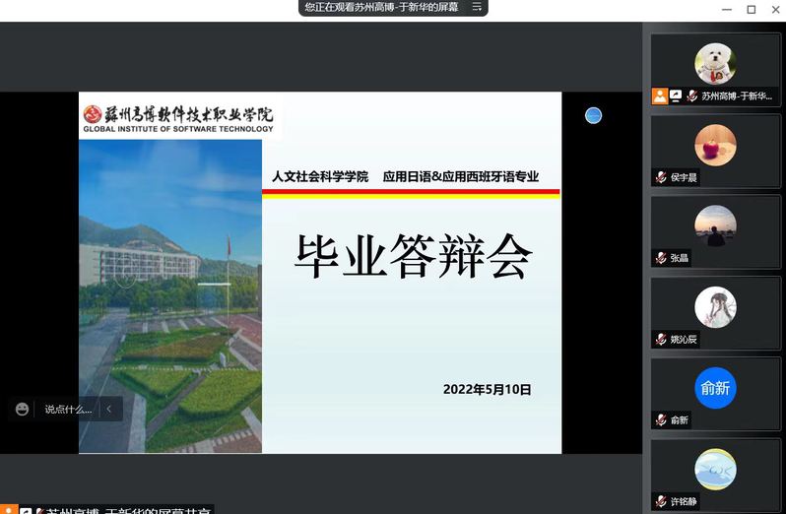
Task: Click the orange host icon on presenter tile
Action: click(x=660, y=96)
